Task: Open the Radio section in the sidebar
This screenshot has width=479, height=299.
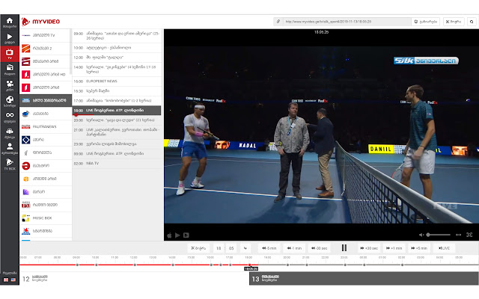Action: click(x=10, y=70)
